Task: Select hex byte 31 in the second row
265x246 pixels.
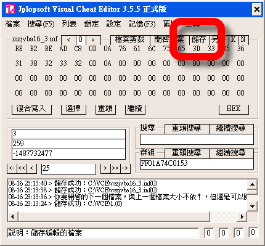Action: point(18,64)
